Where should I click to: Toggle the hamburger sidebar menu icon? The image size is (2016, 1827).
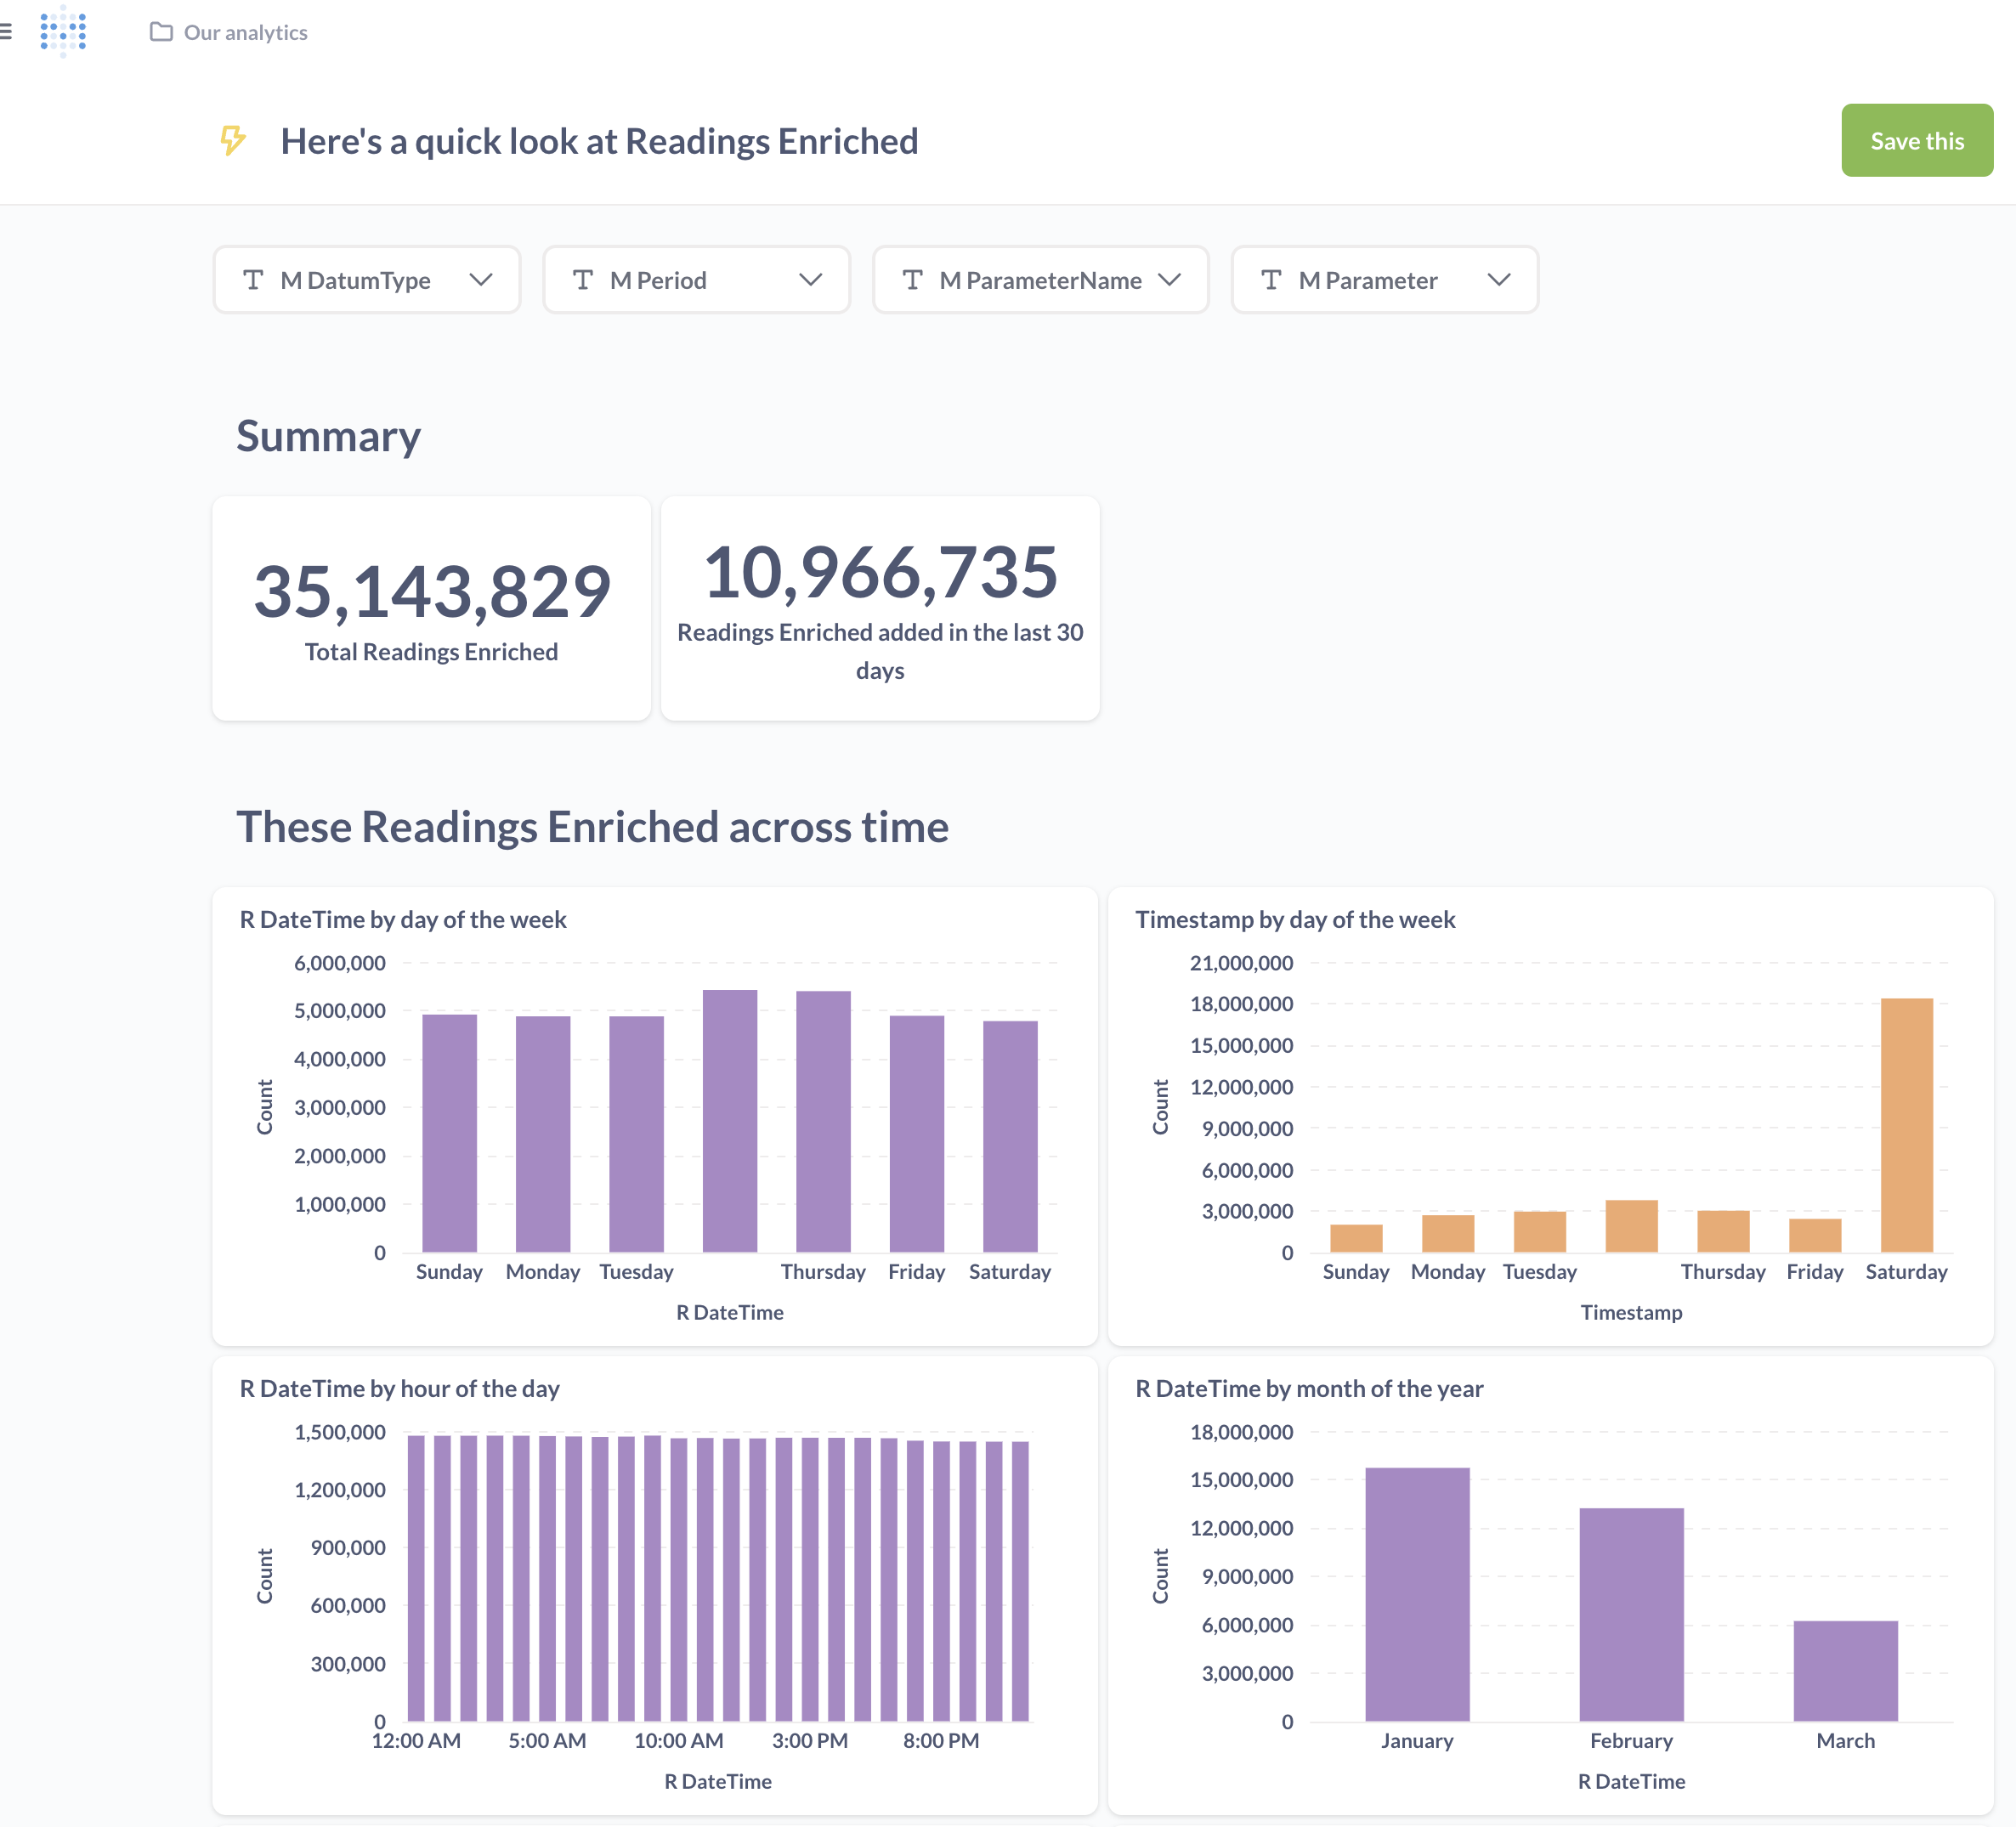coord(6,32)
